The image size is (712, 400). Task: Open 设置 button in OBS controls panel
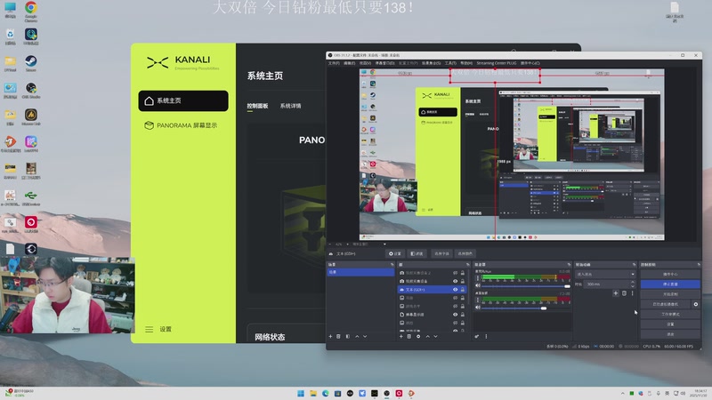670,324
